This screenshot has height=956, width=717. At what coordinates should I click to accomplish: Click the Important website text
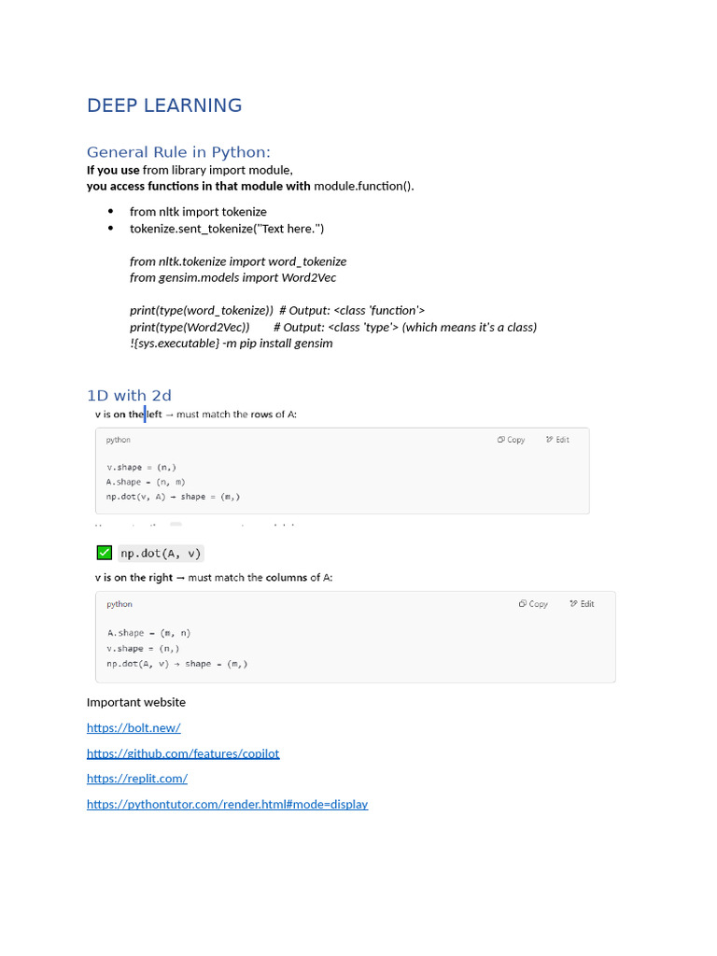point(136,702)
